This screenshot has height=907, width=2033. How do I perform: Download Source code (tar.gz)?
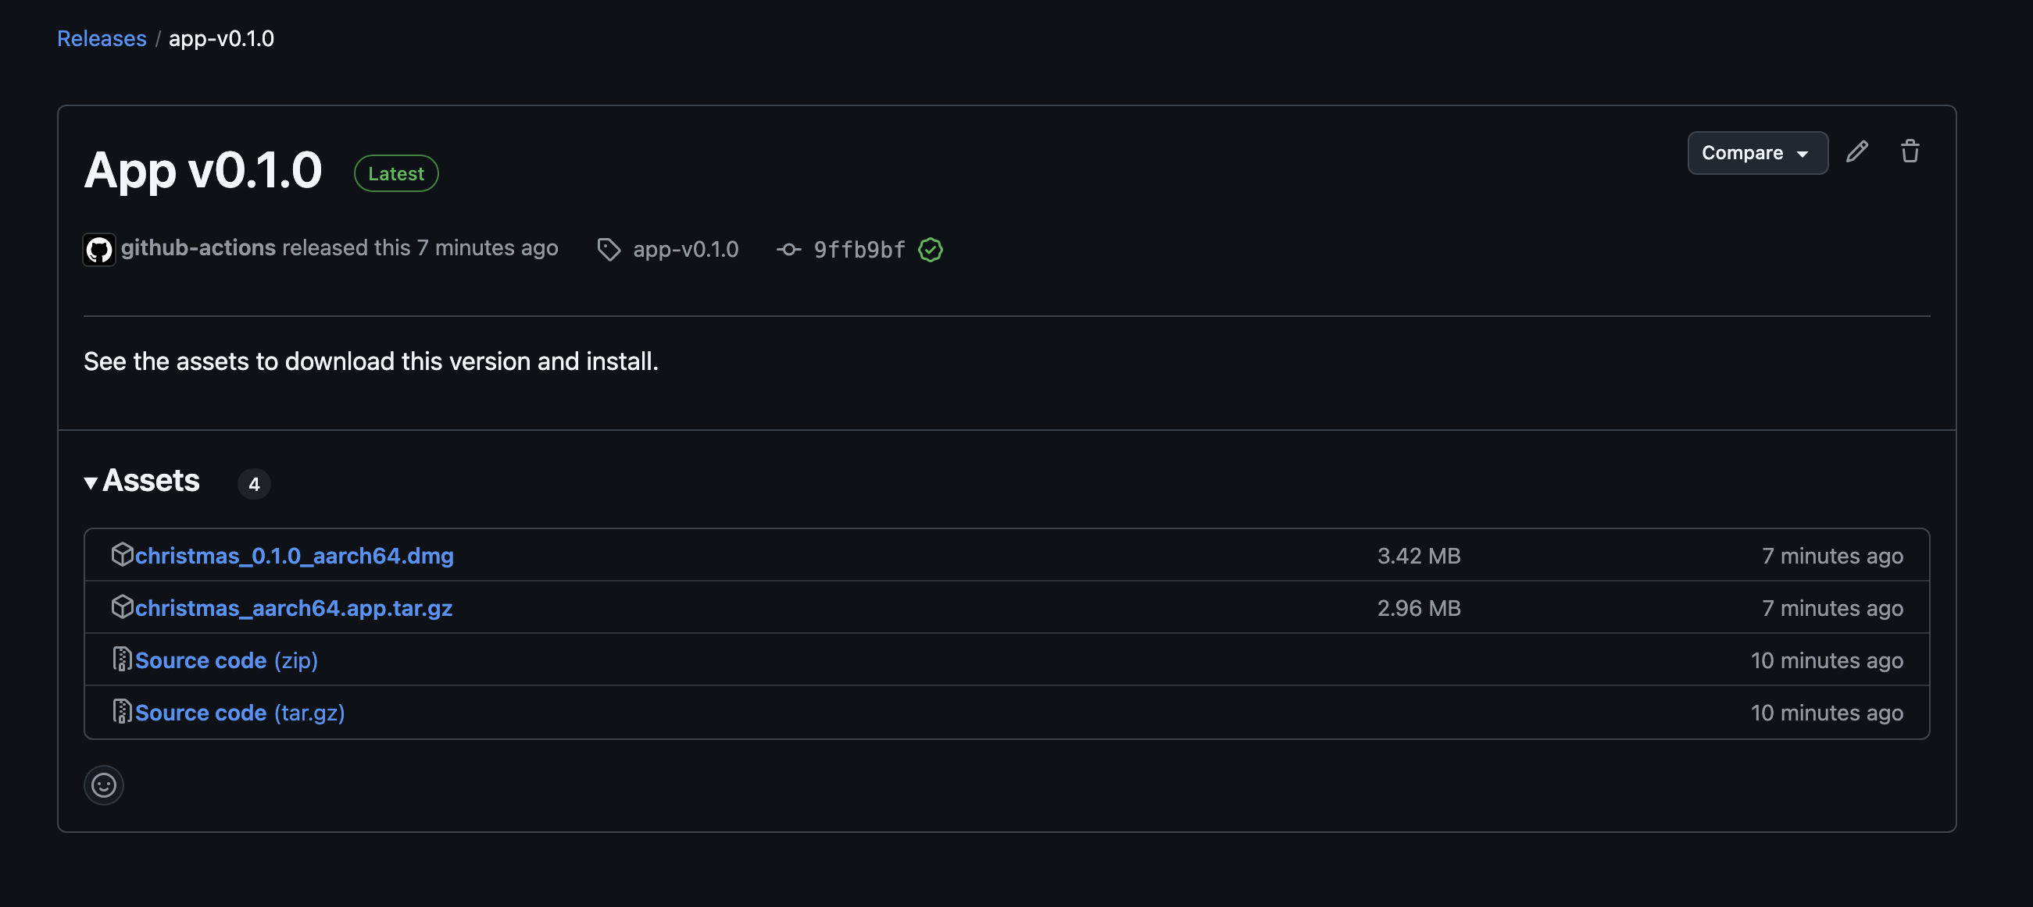240,712
